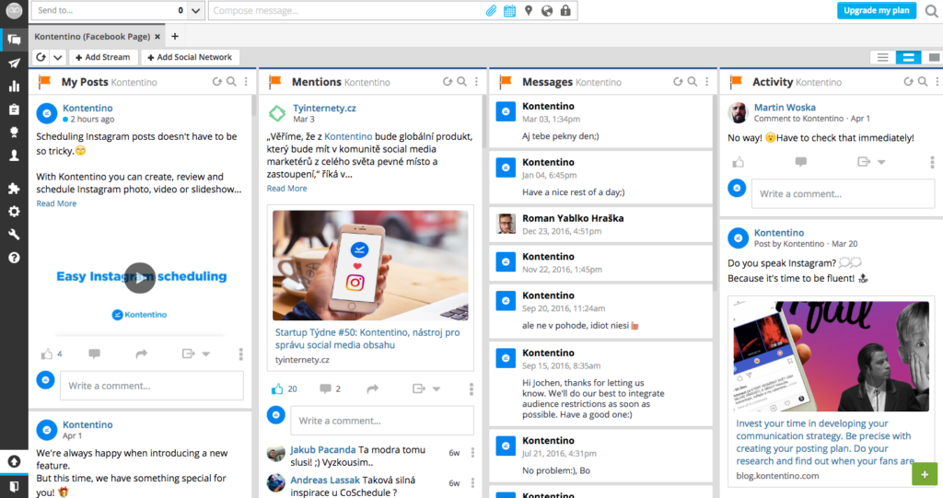This screenshot has height=498, width=943.
Task: Open Invest your time blog link
Action: pyautogui.click(x=825, y=442)
